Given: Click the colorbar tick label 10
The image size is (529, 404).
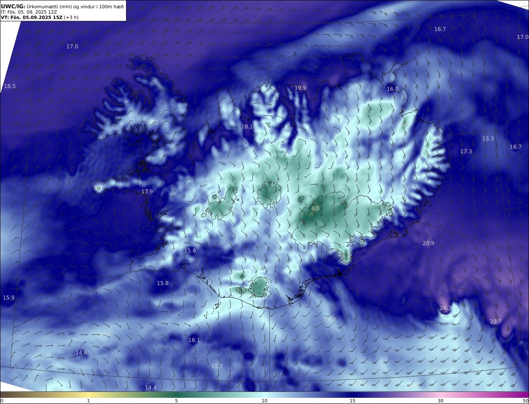Looking at the screenshot, I should pos(264,401).
